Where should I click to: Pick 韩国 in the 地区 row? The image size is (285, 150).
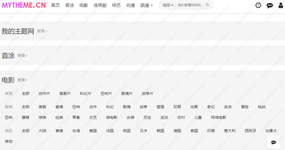[160, 131]
